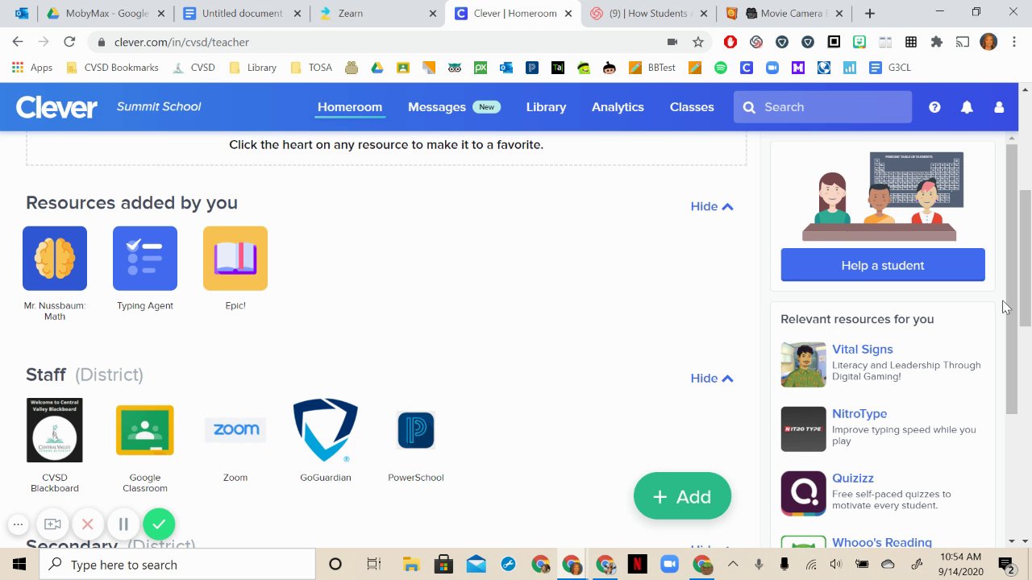Show hidden system tray icons
1032x580 pixels.
tap(733, 564)
